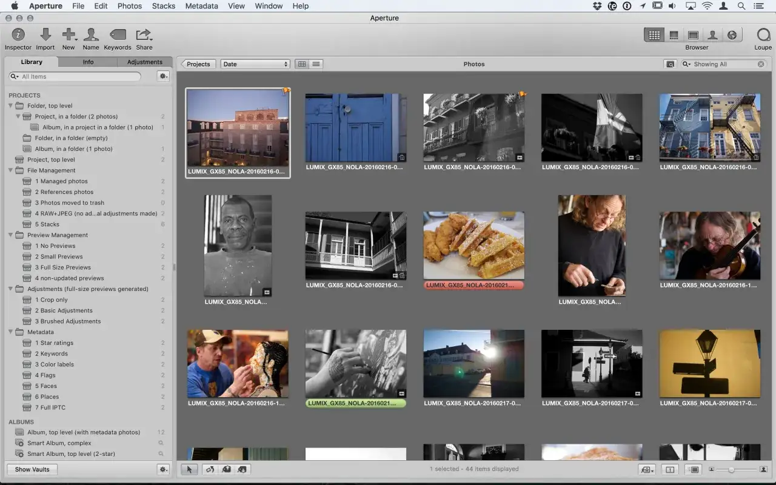The width and height of the screenshot is (776, 485).
Task: Switch to Browser grid layout
Action: click(x=654, y=35)
